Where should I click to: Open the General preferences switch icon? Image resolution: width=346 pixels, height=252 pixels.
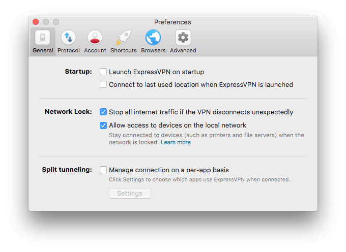click(x=42, y=38)
